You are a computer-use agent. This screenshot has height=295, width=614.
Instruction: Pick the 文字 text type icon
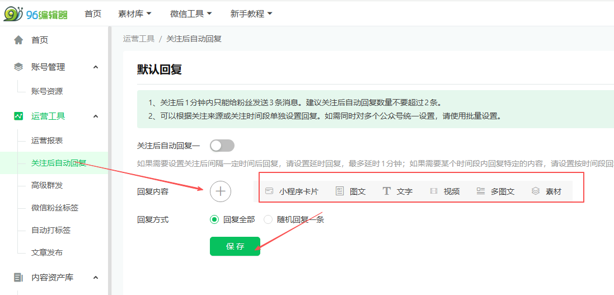point(387,191)
